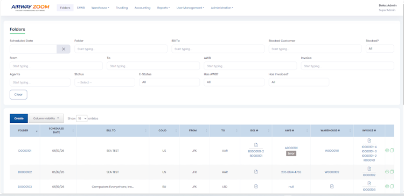Copy folder D0000101 with green clipboard icon
Viewport: 404px width, 196px height.
[x=392, y=150]
